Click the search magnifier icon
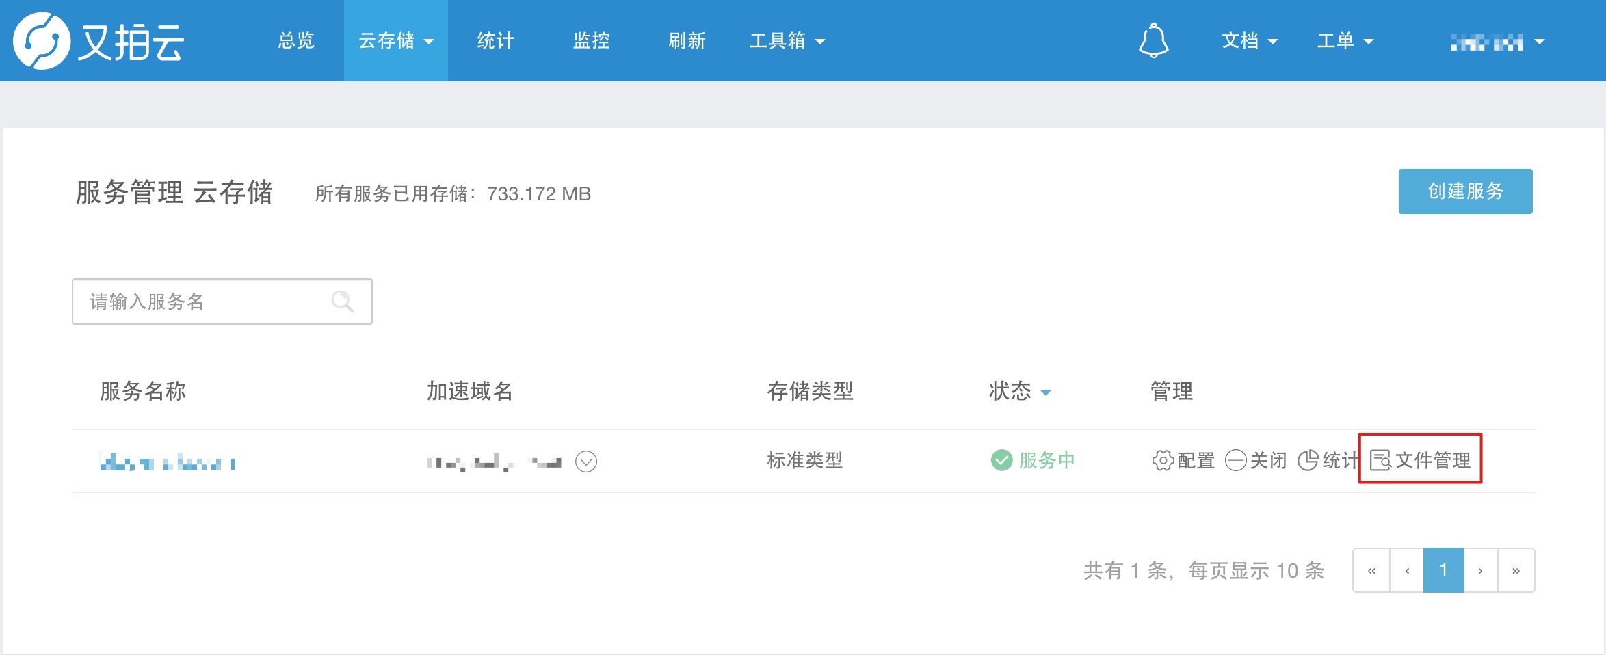 click(x=342, y=302)
